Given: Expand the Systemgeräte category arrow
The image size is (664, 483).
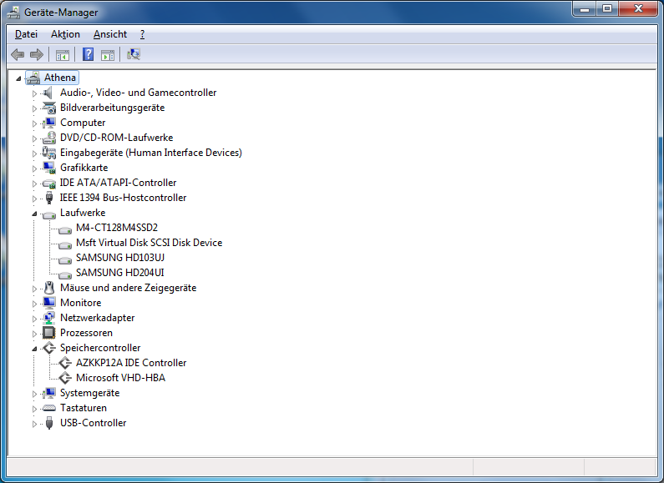Looking at the screenshot, I should tap(34, 394).
